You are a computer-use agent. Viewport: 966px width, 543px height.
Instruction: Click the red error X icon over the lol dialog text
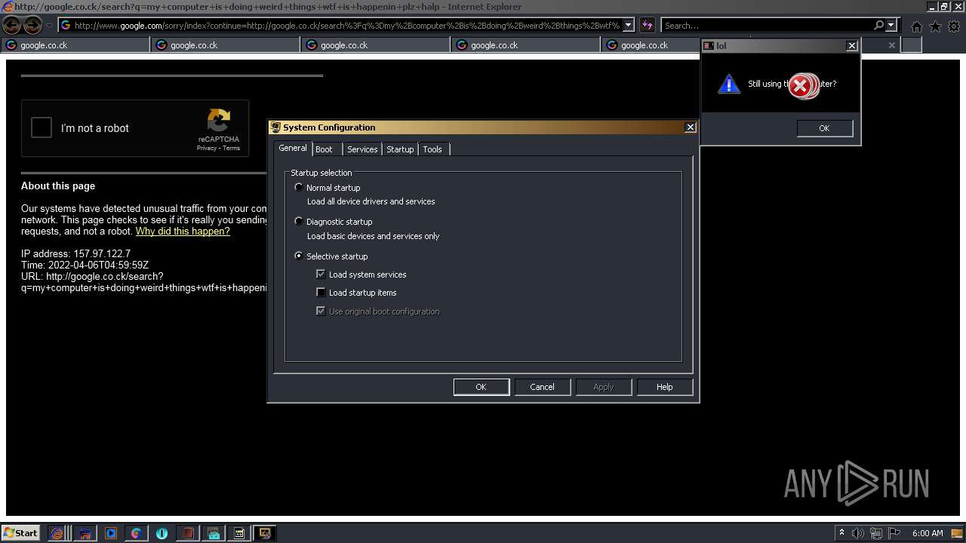[801, 86]
